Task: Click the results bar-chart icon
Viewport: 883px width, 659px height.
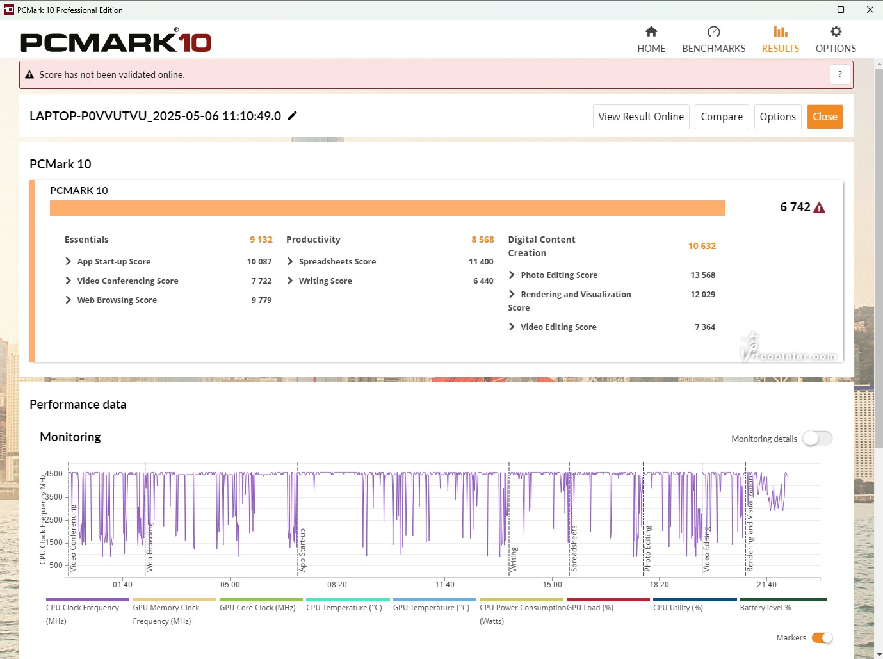Action: 780,31
